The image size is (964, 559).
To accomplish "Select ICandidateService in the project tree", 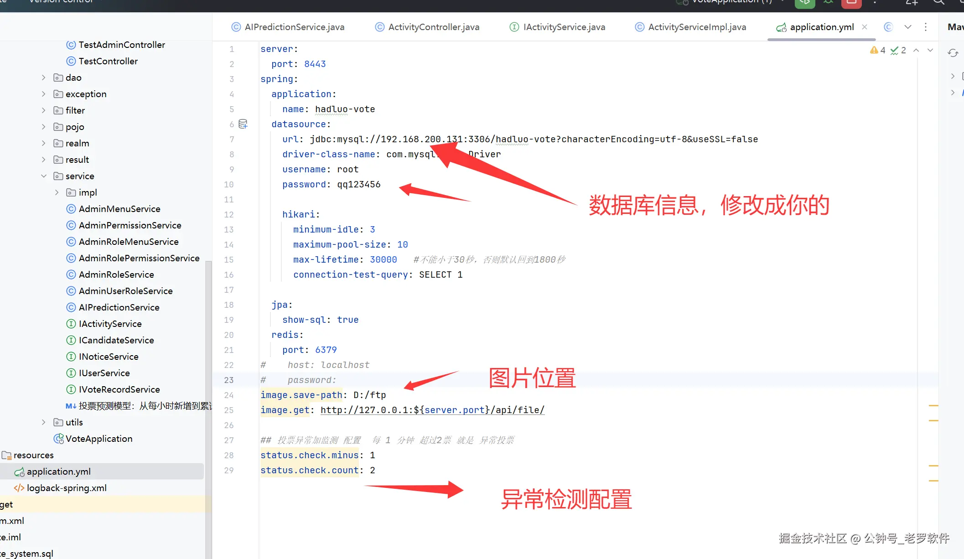I will 116,340.
